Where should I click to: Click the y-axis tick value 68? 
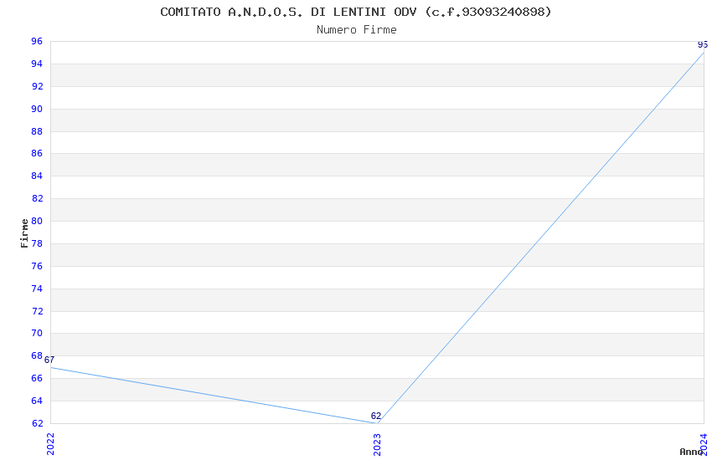click(37, 355)
